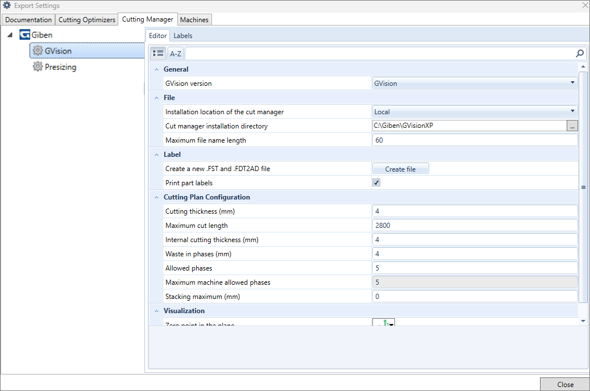Image resolution: width=590 pixels, height=391 pixels.
Task: Click the Giben logo icon in tree
Action: pos(25,35)
